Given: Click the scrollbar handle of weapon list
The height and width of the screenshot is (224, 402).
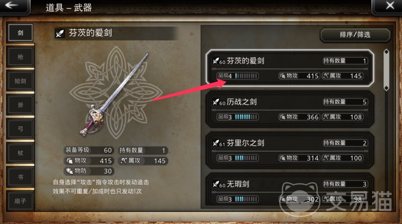Looking at the screenshot, I should (386, 70).
